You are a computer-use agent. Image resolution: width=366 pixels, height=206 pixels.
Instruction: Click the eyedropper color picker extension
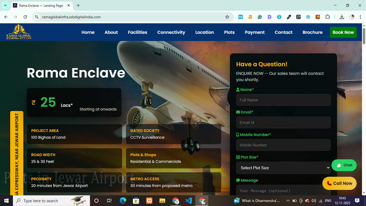289,17
